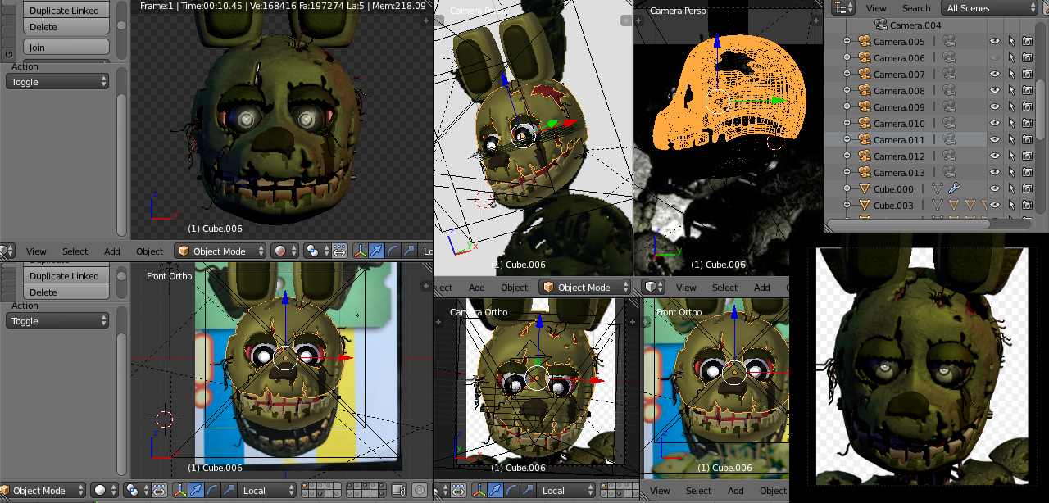Toggle 3D manipulator axes in Camera Ortho header
This screenshot has height=503, width=1049.
point(479,490)
